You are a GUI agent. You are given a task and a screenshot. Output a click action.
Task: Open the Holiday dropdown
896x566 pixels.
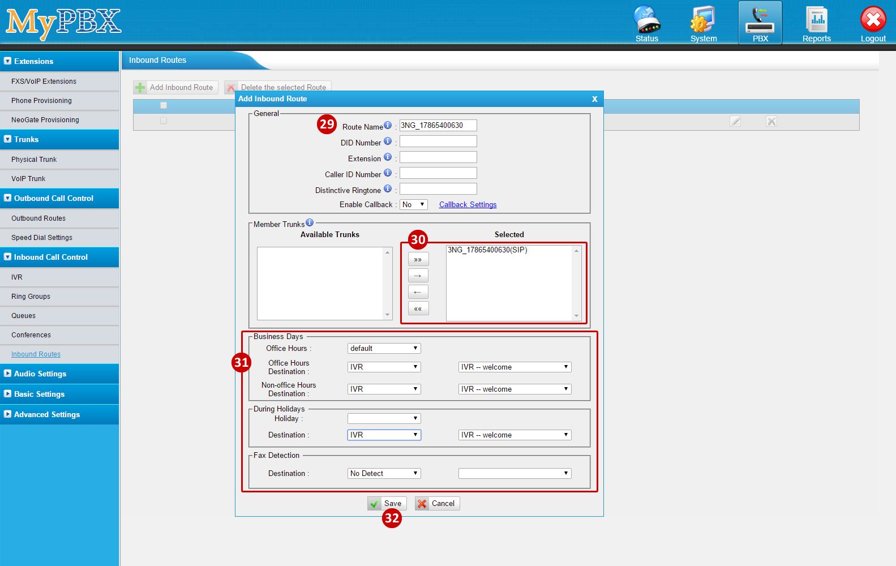pos(384,419)
